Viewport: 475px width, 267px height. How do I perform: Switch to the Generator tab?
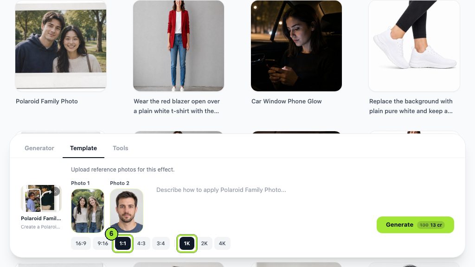[x=39, y=148]
